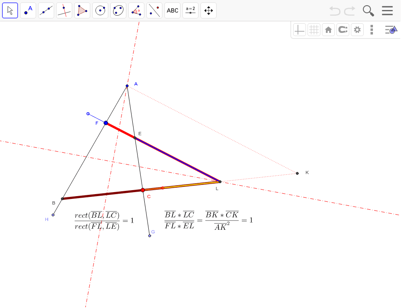Select the a=2 Slider tool
Screen dimensions: 401x308
(190, 10)
